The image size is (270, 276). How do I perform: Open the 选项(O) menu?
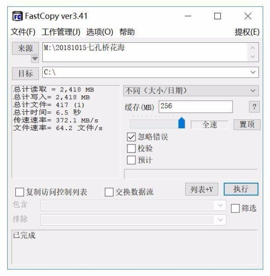click(99, 32)
